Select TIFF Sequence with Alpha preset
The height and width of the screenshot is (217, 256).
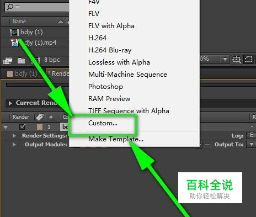pos(129,111)
